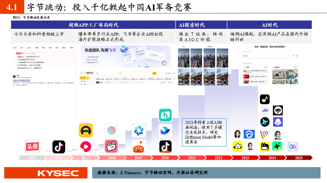Image resolution: width=327 pixels, height=183 pixels.
Task: Click the orange 4.1 section number
Action: (x=12, y=7)
